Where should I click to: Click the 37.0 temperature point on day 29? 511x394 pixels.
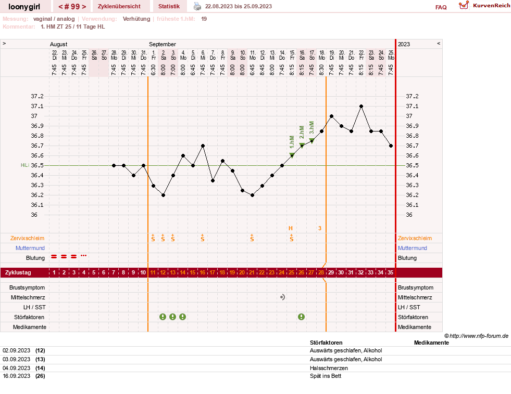click(x=331, y=116)
